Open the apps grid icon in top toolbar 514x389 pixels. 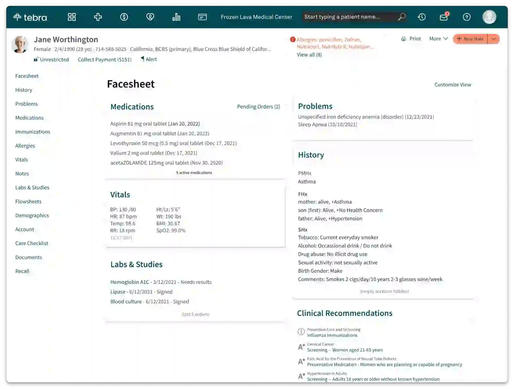click(x=72, y=17)
